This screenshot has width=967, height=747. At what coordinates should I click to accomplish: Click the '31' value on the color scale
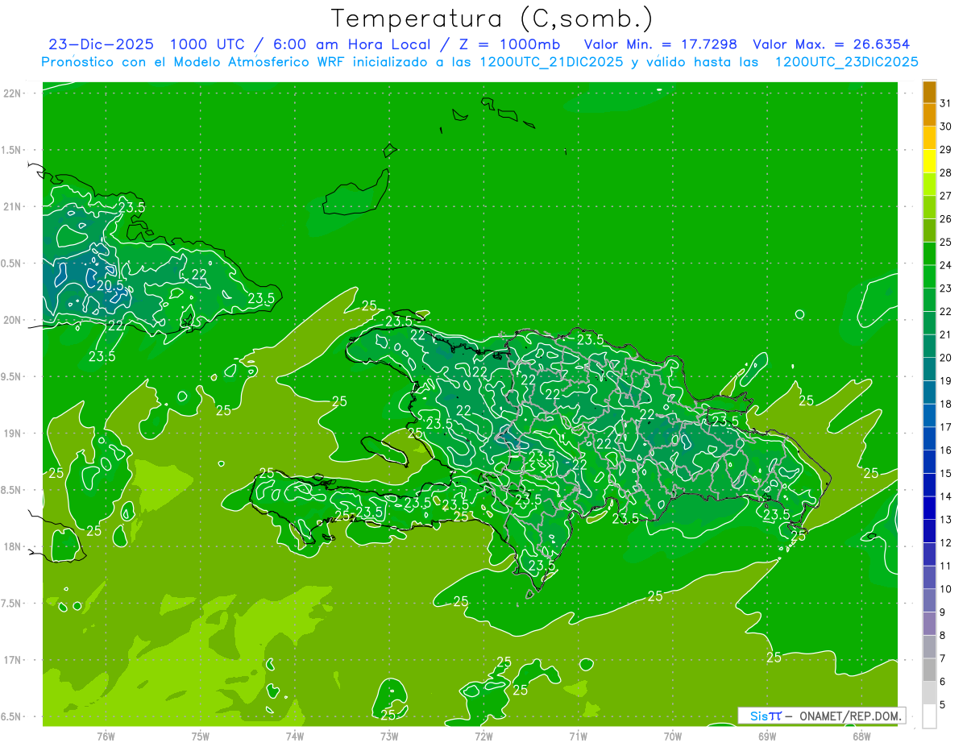(x=946, y=103)
